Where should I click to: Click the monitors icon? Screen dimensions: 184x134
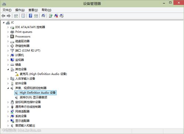coord(12,60)
